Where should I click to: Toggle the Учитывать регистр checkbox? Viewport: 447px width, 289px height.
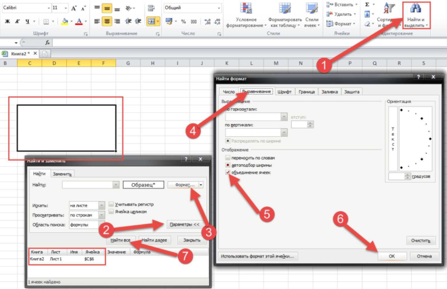click(111, 204)
